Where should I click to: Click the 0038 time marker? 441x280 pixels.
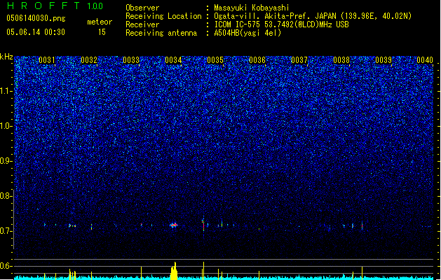pos(341,60)
